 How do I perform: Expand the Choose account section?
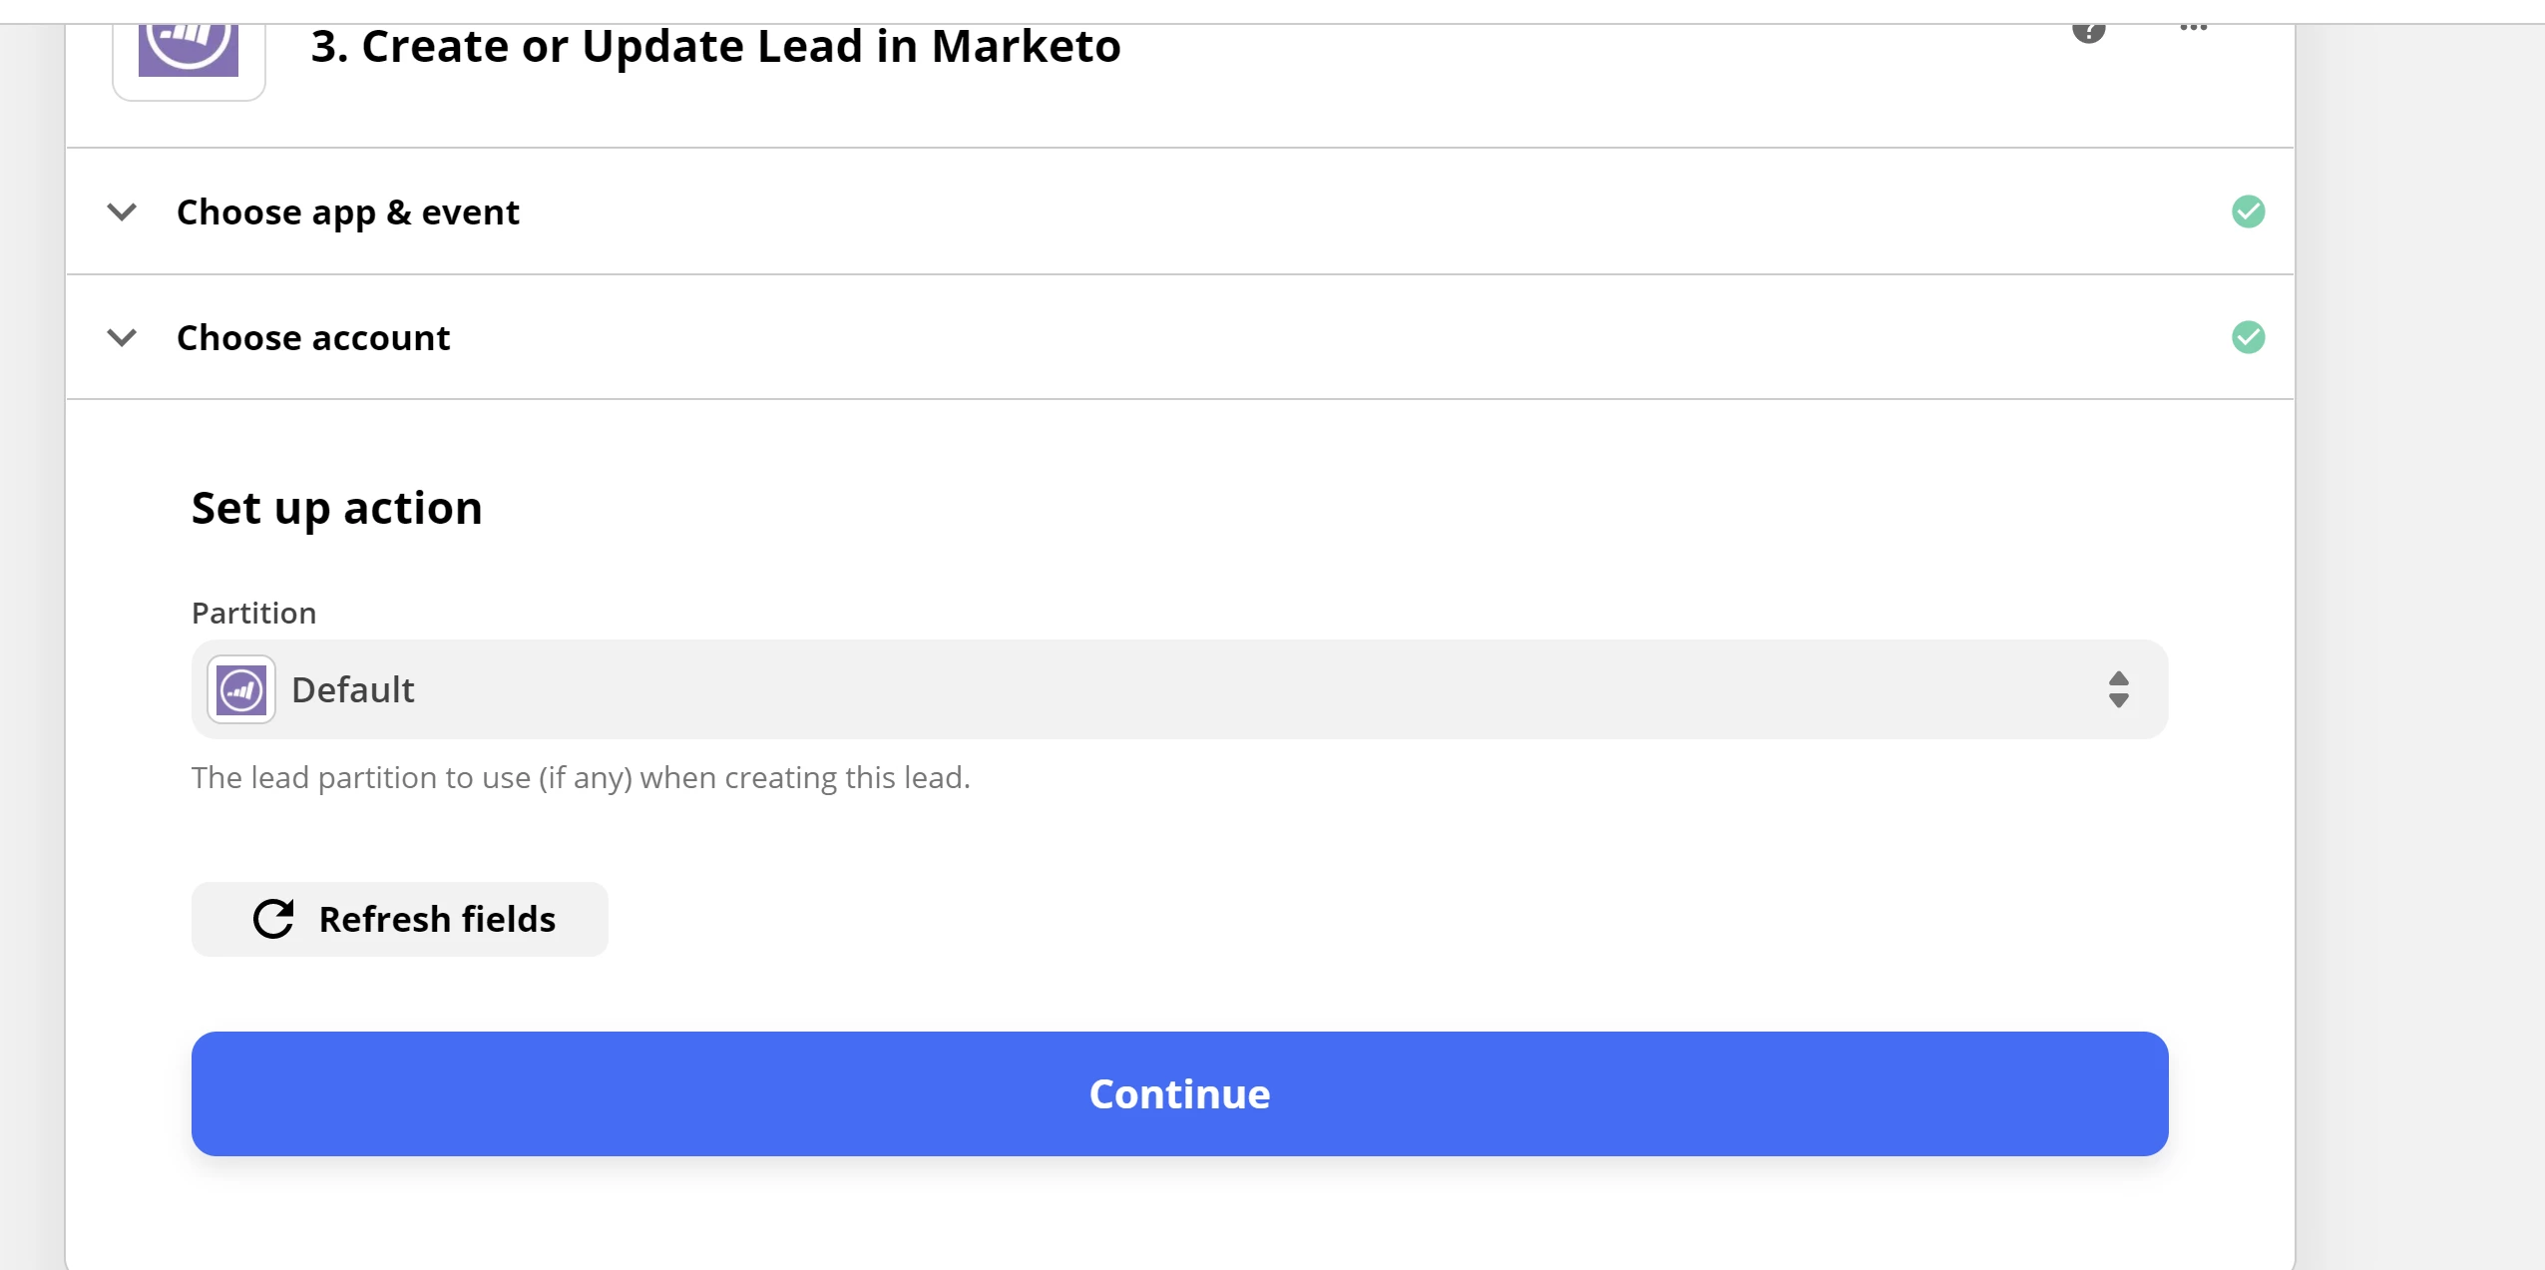[x=313, y=337]
